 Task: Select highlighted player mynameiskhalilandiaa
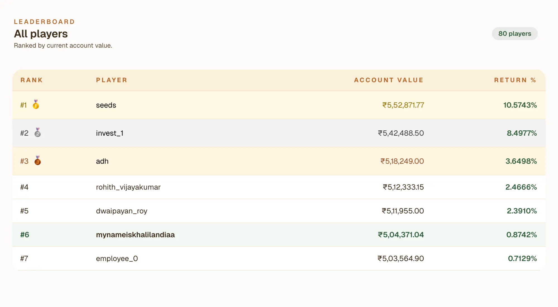click(x=135, y=235)
